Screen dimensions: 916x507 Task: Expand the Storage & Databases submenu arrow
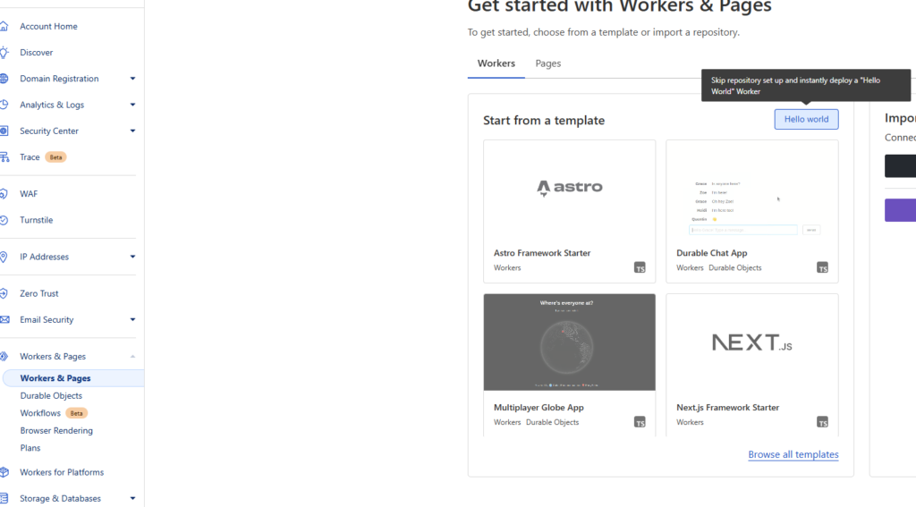click(x=132, y=498)
